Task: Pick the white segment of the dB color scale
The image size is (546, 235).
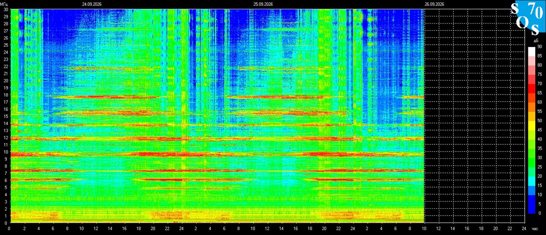Action: click(x=532, y=51)
